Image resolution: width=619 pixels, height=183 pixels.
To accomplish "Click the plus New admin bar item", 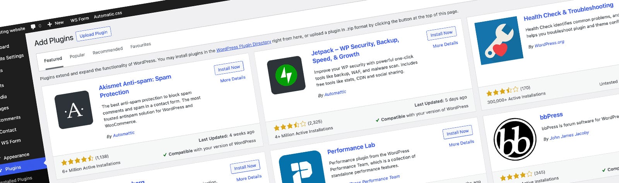I will click(x=55, y=24).
